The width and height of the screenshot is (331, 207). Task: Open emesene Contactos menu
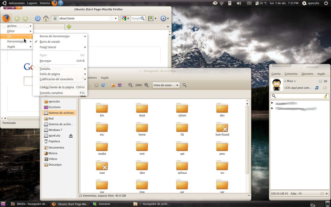(291, 74)
